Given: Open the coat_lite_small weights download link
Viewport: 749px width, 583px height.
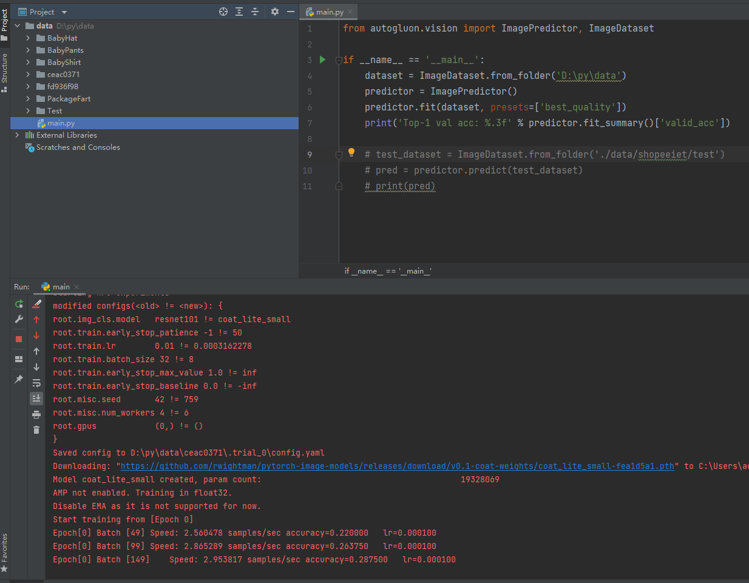Looking at the screenshot, I should click(x=397, y=466).
